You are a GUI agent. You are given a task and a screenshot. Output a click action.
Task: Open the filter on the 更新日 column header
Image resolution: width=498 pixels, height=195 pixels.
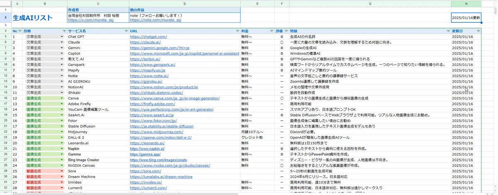pos(478,31)
